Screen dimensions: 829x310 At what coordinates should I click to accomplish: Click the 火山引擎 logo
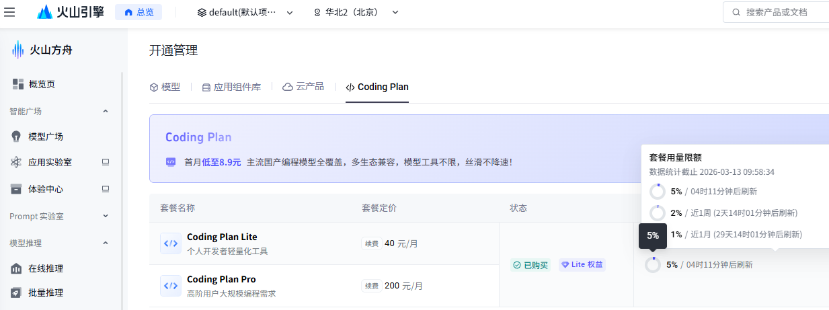point(71,12)
